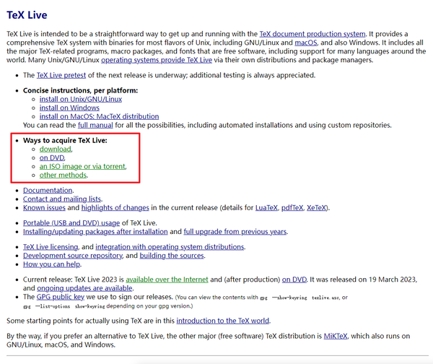Image resolution: width=433 pixels, height=364 pixels.
Task: Open the XeTeX details link
Action: tap(317, 207)
